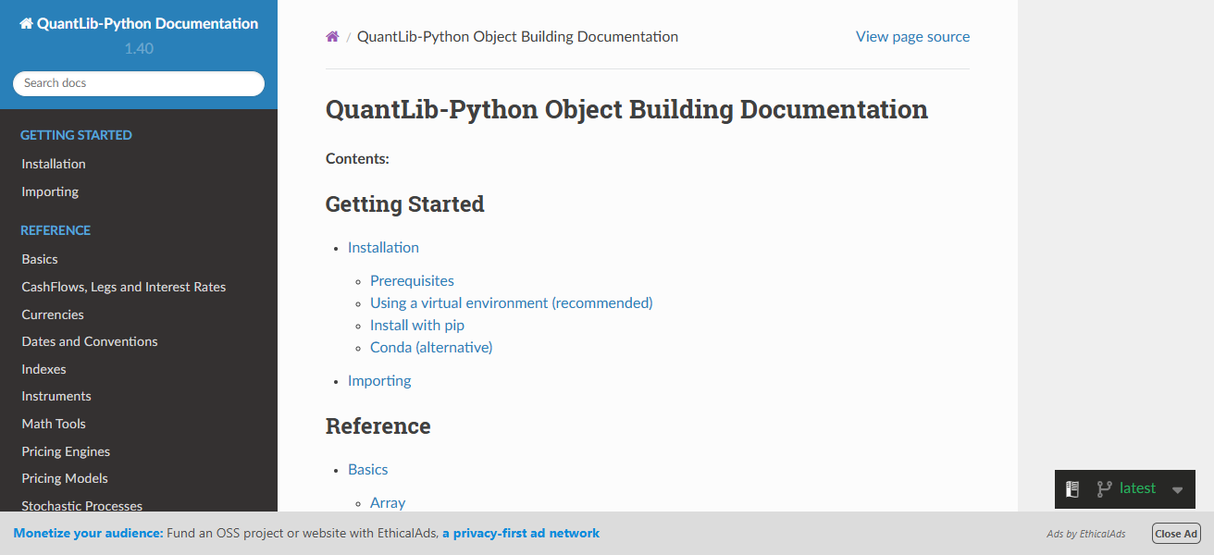Dismiss the ad with Close Ad
1214x555 pixels.
(1175, 533)
